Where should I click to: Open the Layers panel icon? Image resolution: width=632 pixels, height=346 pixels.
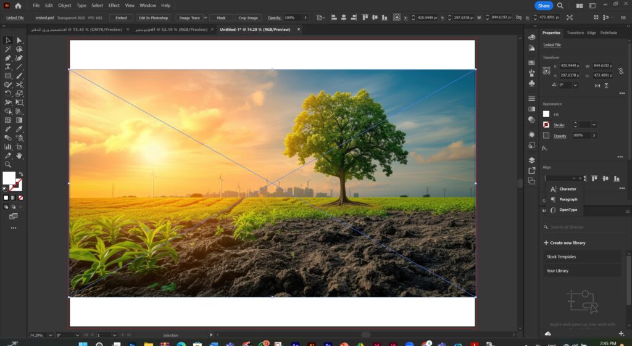pyautogui.click(x=531, y=160)
